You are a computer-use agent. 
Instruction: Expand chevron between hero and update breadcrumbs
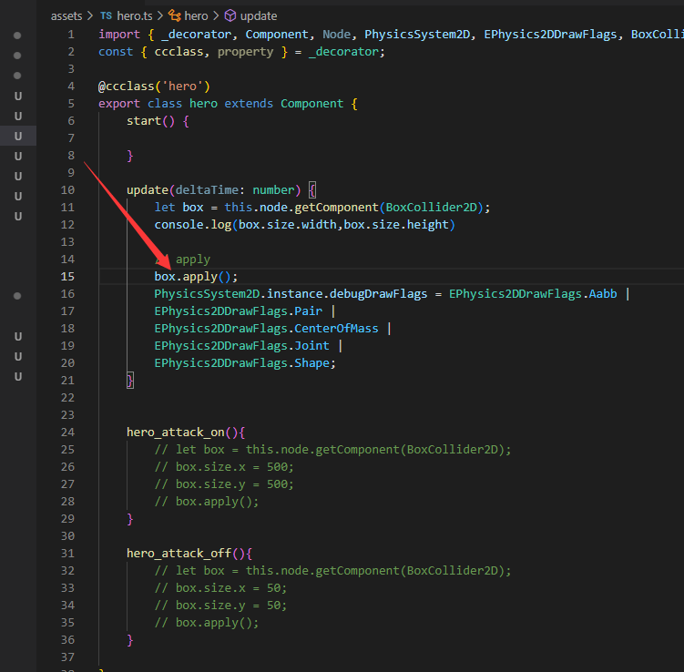[216, 16]
